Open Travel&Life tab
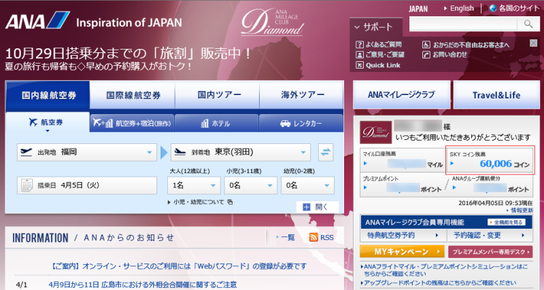 [x=496, y=95]
